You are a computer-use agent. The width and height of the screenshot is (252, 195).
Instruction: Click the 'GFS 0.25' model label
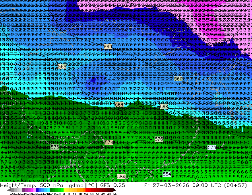[112, 185]
